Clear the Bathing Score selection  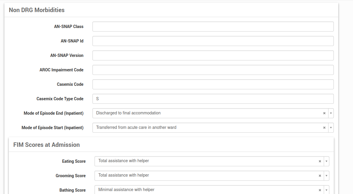pos(320,190)
